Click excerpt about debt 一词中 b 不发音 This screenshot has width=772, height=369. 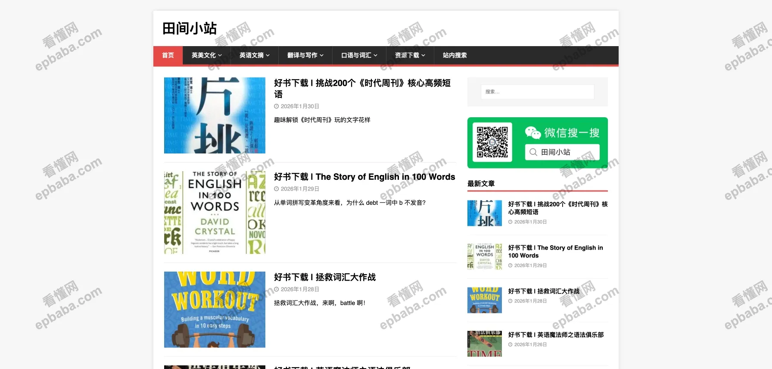350,203
